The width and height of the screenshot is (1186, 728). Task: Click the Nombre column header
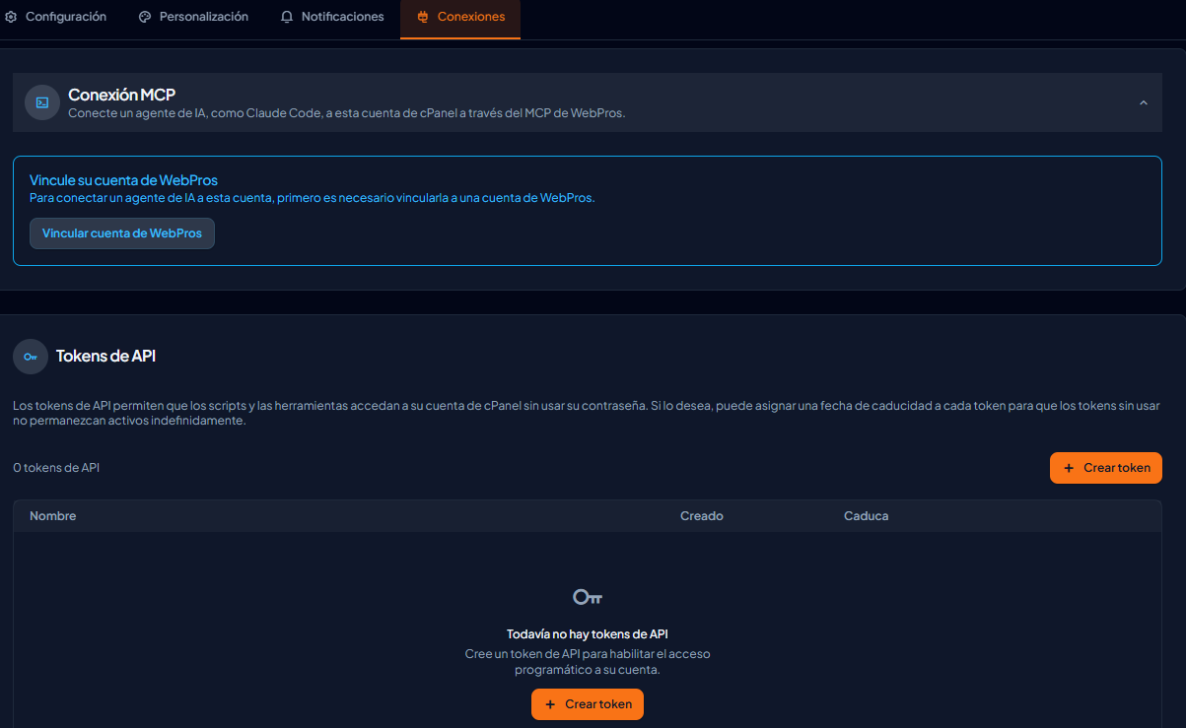pos(52,516)
